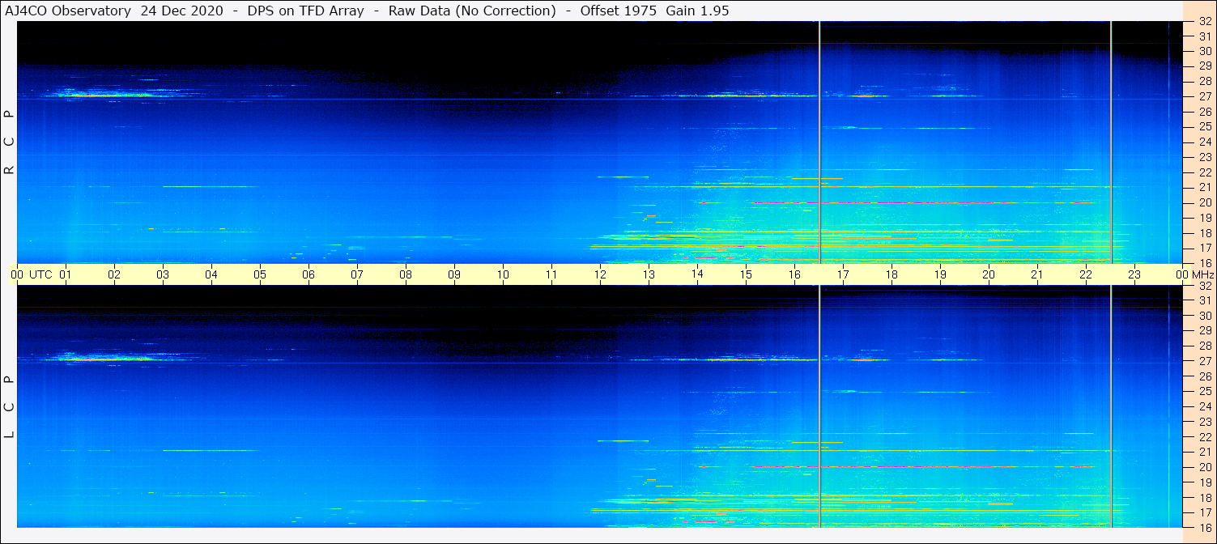Select the 22 hour tick on UTC time axis
The height and width of the screenshot is (544, 1217).
tap(1086, 274)
